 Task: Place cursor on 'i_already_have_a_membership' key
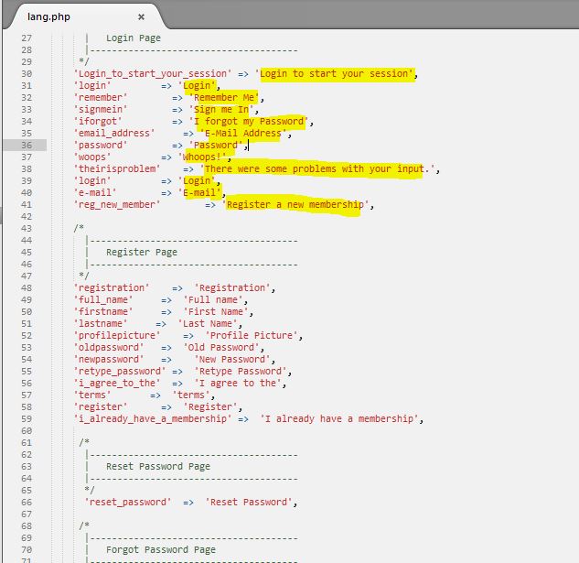(152, 419)
